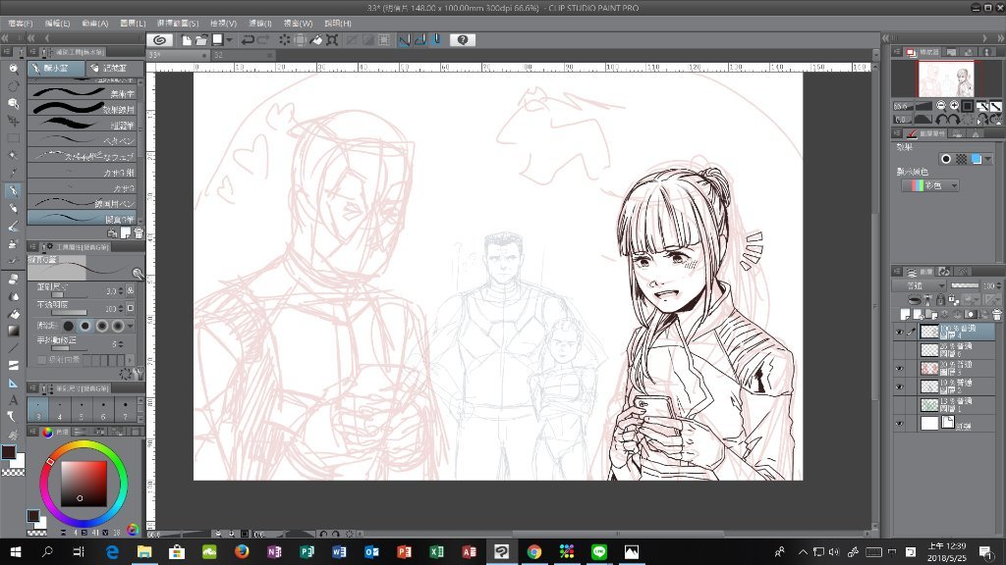Set anti-aliasing to strongest (last circle)

(x=118, y=326)
